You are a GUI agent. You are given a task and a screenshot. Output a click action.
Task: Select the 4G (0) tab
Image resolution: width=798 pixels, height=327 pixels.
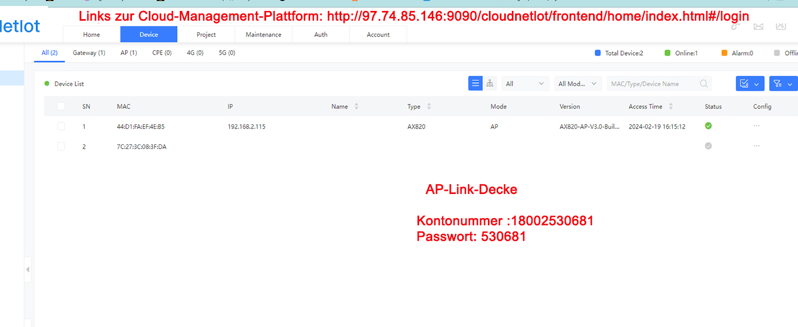point(195,53)
